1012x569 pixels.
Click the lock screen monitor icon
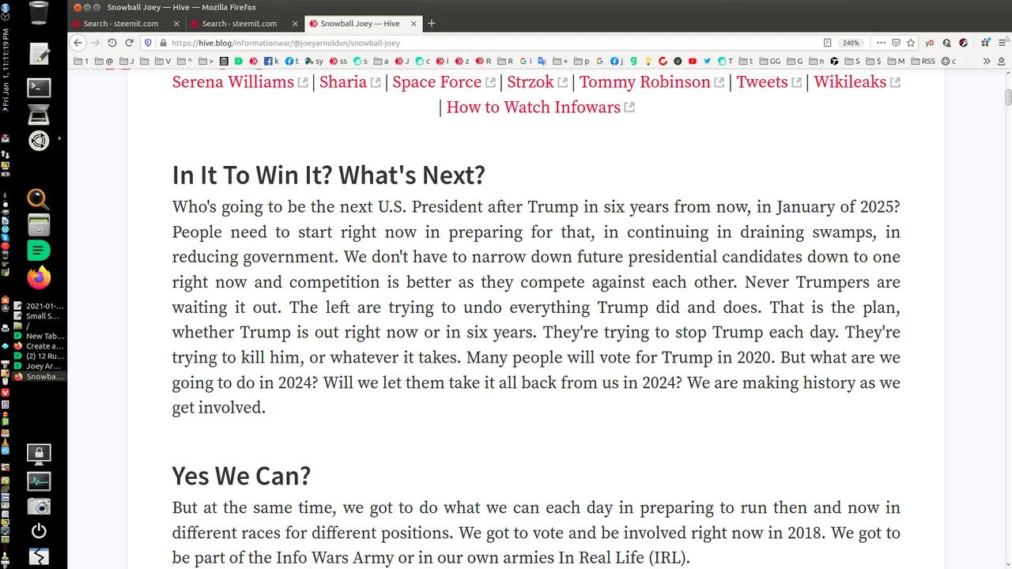click(x=39, y=454)
